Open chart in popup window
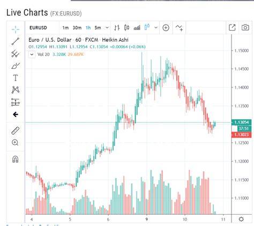This screenshot has width=254, height=226. (232, 27)
